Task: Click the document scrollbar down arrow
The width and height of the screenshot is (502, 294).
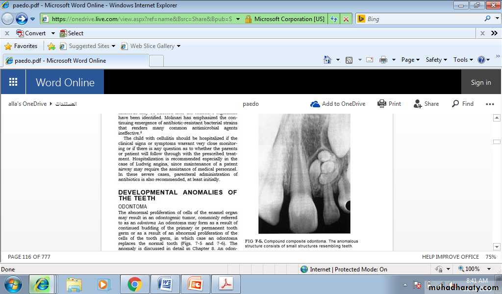Action: click(497, 246)
